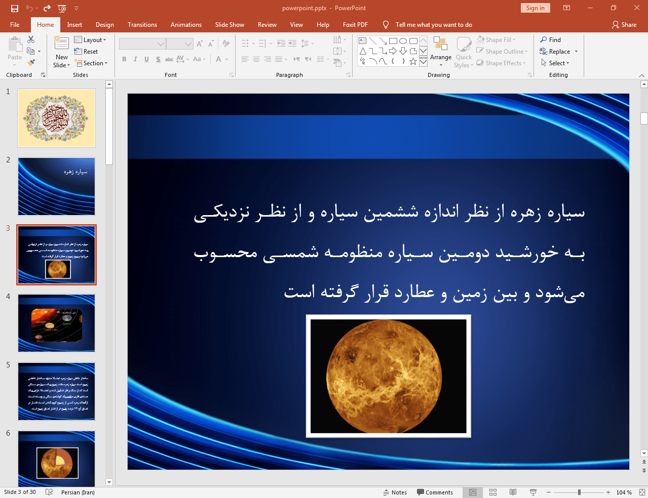Open Ribbon Display Options icon
The image size is (648, 498).
[x=567, y=8]
